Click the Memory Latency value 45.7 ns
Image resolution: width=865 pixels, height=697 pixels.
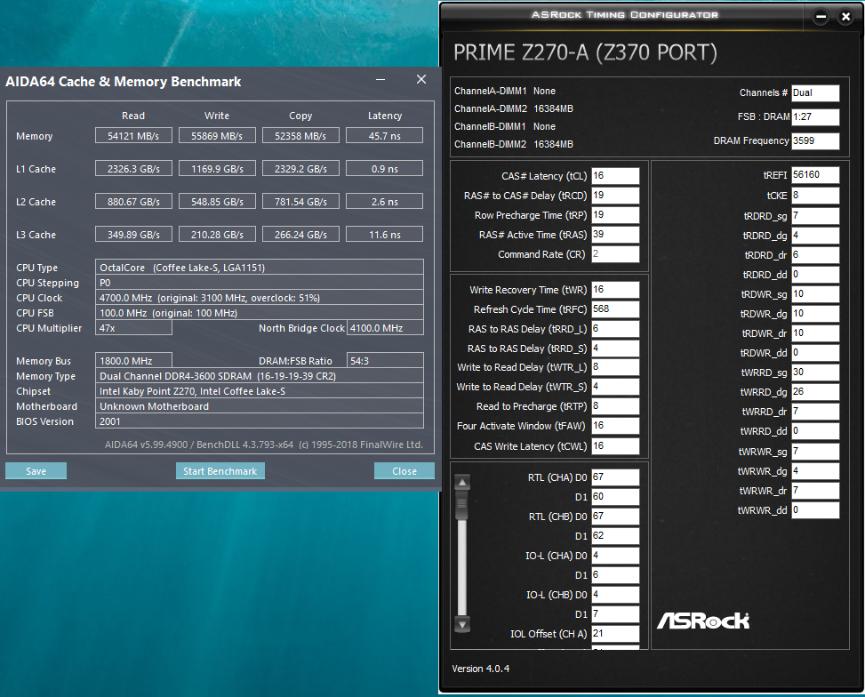pos(385,136)
